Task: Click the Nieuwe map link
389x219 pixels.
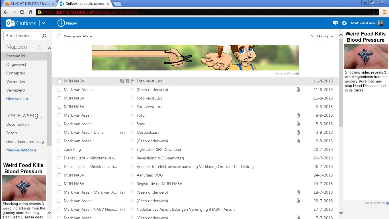Action: click(x=17, y=99)
